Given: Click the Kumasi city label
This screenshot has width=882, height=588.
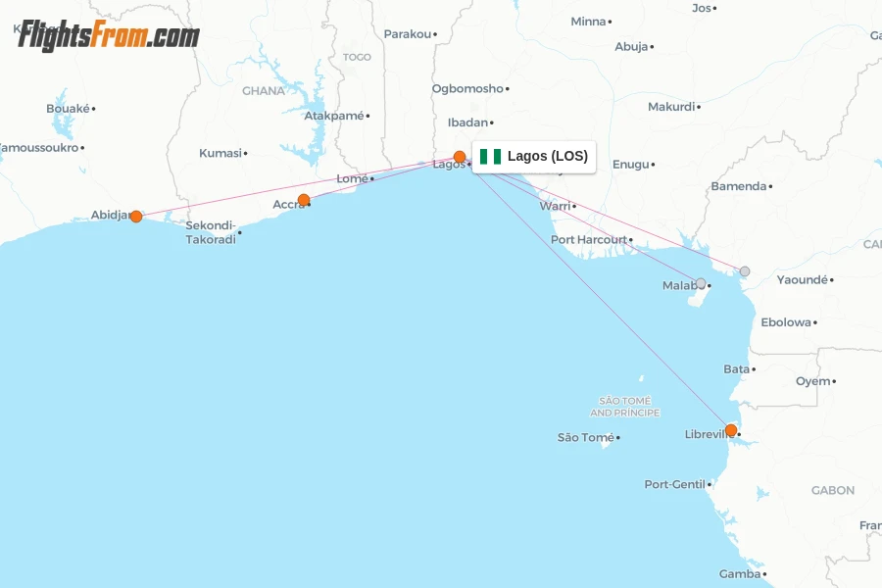Looking at the screenshot, I should [220, 153].
